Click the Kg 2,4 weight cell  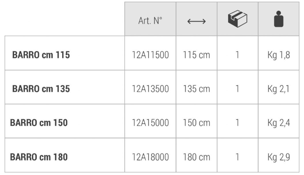pyautogui.click(x=279, y=123)
